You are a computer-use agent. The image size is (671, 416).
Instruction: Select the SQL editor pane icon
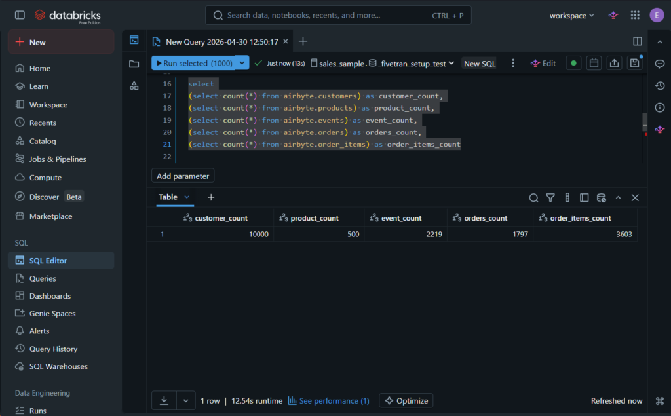134,40
